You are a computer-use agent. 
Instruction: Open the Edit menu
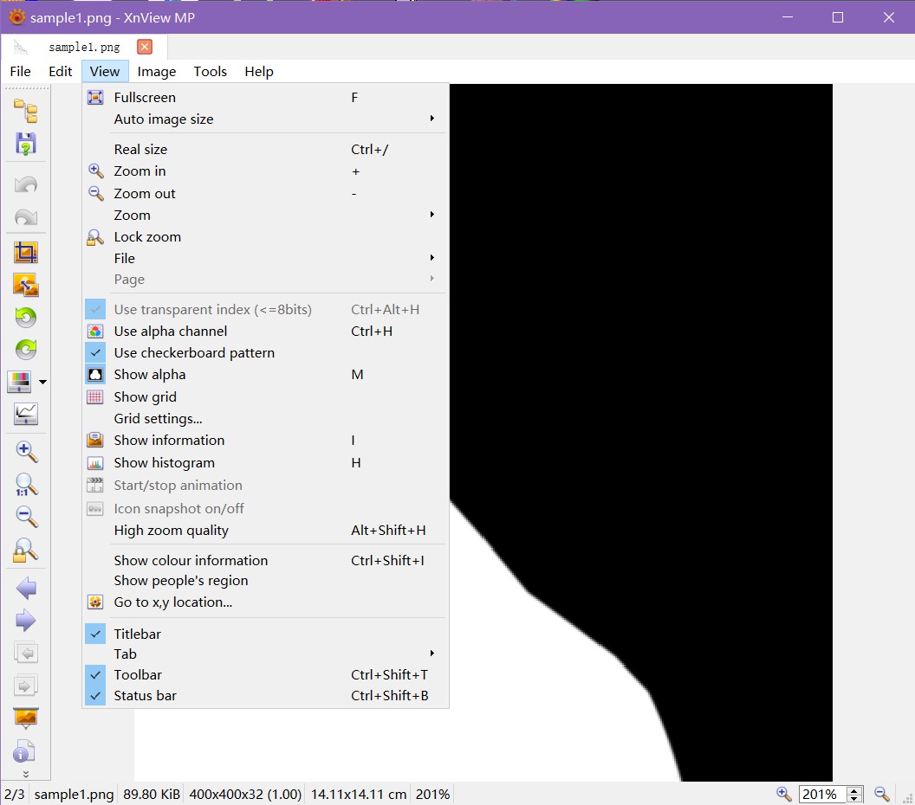point(60,71)
